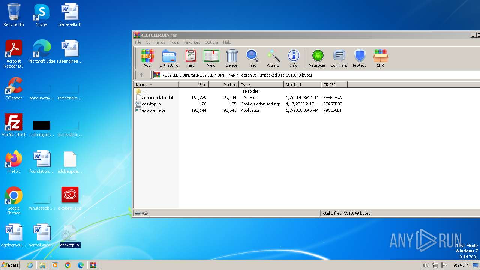Select Acrobat Reader DC desktop shortcut
The height and width of the screenshot is (270, 480).
(13, 54)
